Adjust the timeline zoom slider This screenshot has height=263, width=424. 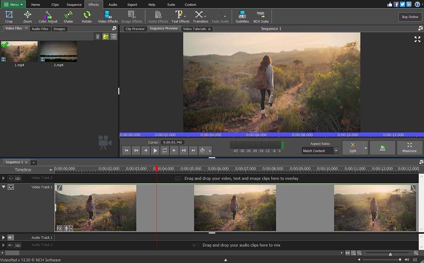(390, 254)
